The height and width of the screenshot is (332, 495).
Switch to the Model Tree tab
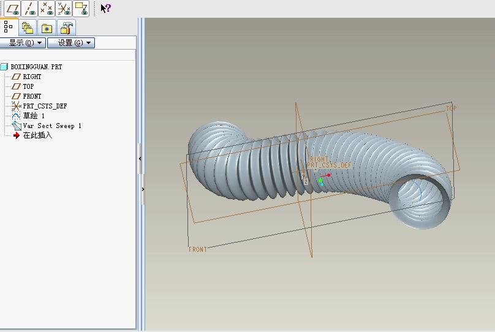(9, 27)
